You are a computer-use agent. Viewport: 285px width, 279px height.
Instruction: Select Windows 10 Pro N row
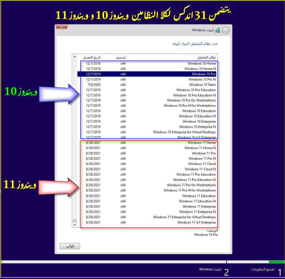click(147, 79)
